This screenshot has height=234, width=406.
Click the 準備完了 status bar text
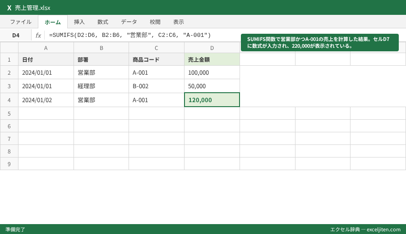coord(15,229)
